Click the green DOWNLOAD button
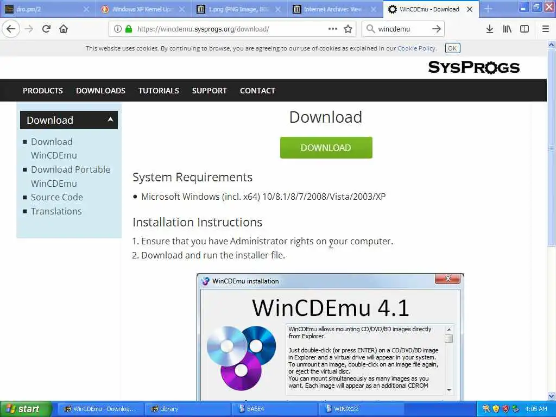 [x=326, y=148]
